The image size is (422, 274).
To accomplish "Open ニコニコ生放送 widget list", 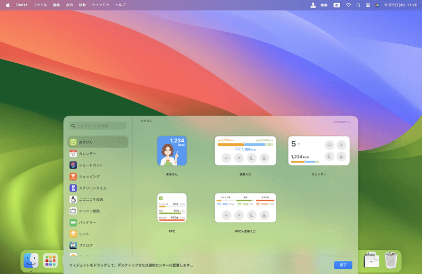I will click(98, 200).
